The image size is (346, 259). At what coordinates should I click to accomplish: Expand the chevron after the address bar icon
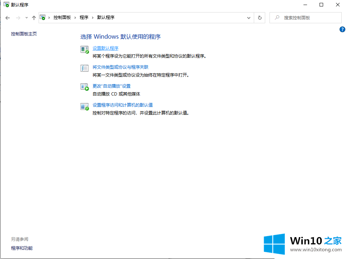(49, 18)
